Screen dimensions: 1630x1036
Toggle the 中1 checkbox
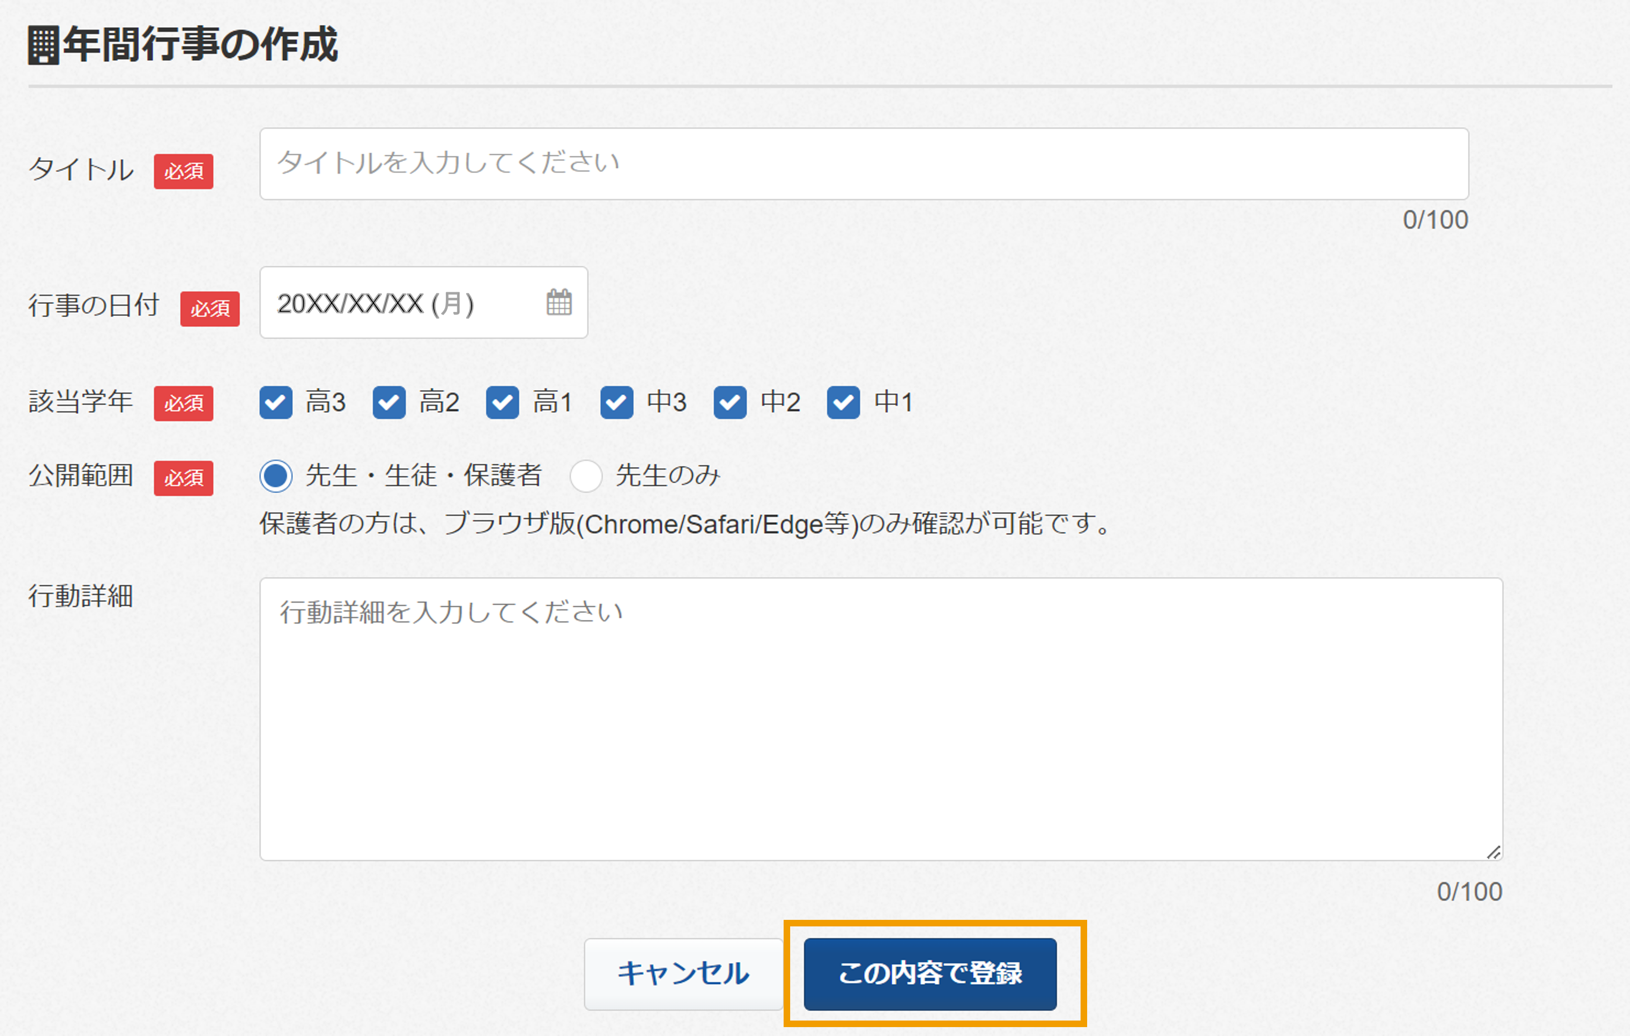(844, 403)
